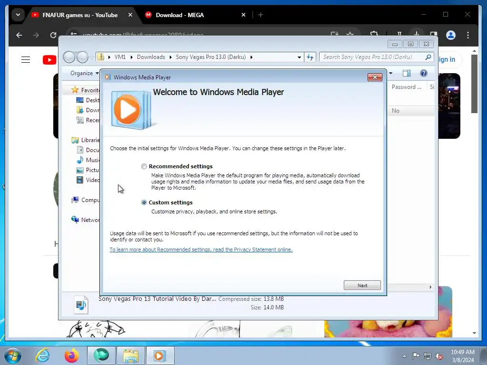The width and height of the screenshot is (487, 365).
Task: Switch to FNAFUR games YouTube tab
Action: pyautogui.click(x=80, y=15)
